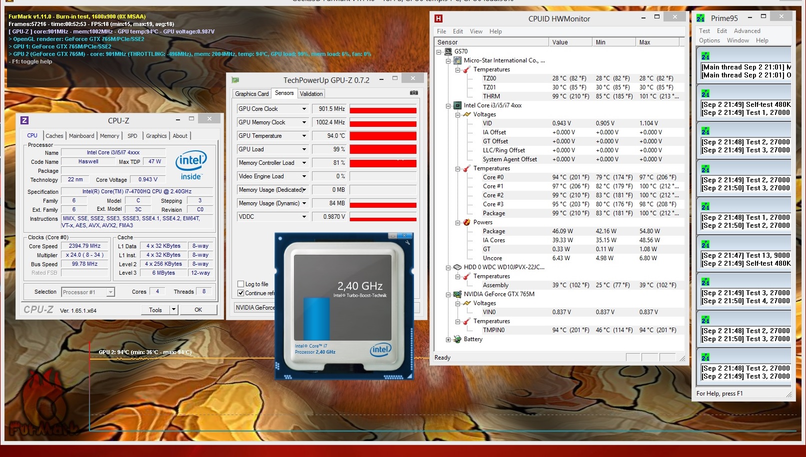
Task: Click the Max column header in HWMonitor
Action: pyautogui.click(x=657, y=42)
